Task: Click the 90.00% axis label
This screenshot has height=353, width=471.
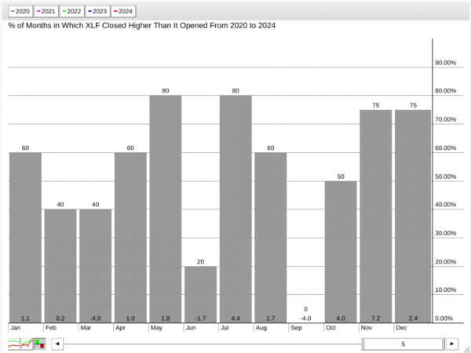Action: click(445, 63)
